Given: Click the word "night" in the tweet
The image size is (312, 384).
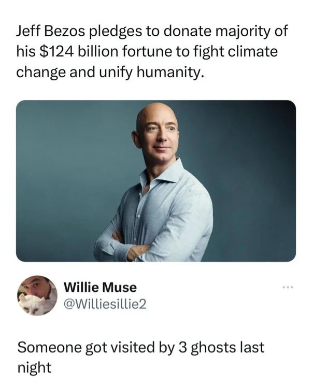Looking at the screenshot, I should [x=34, y=367].
